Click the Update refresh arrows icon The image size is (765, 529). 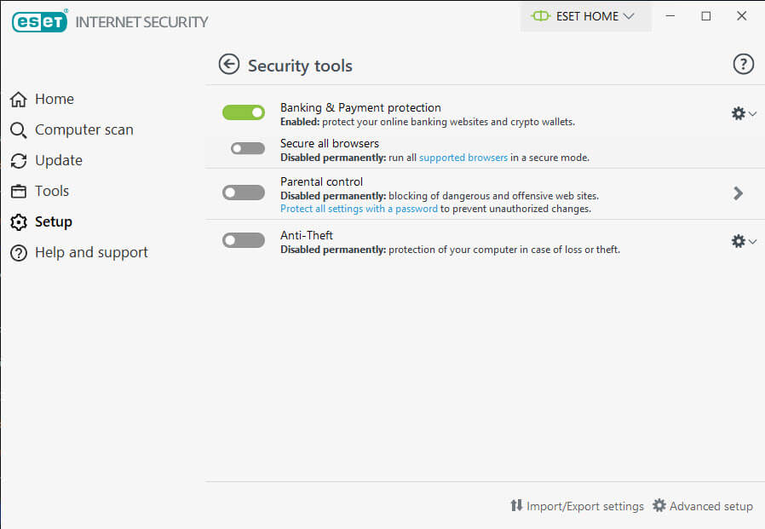point(19,160)
